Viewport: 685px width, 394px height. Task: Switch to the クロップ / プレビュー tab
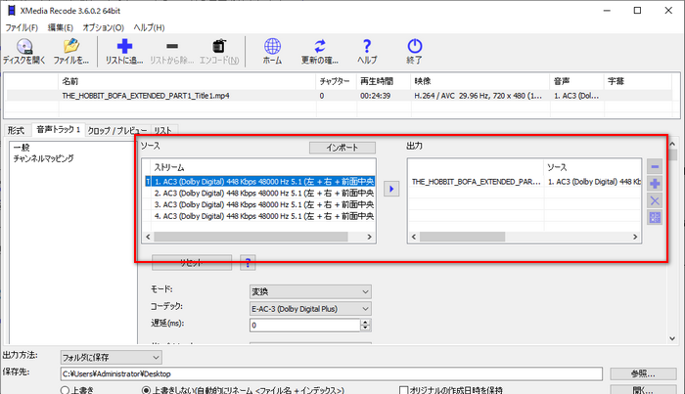coord(117,130)
